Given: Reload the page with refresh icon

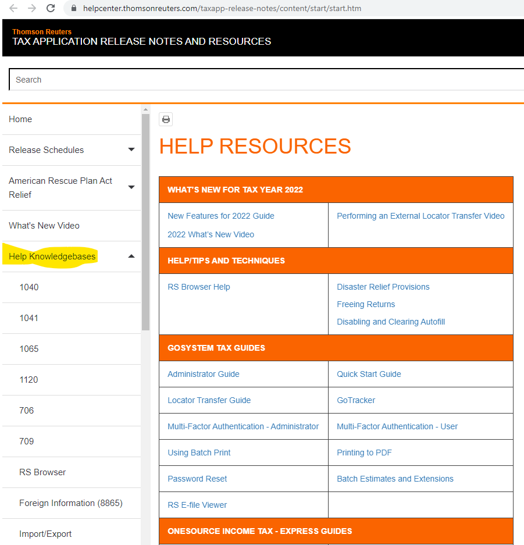Looking at the screenshot, I should (51, 8).
